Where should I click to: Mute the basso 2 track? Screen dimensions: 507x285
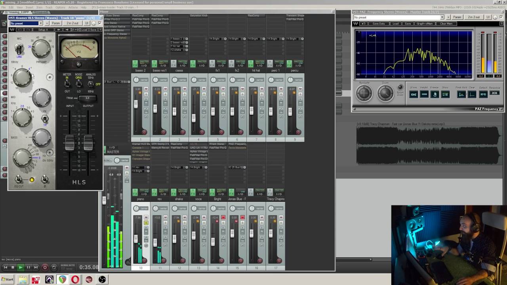pos(146,89)
